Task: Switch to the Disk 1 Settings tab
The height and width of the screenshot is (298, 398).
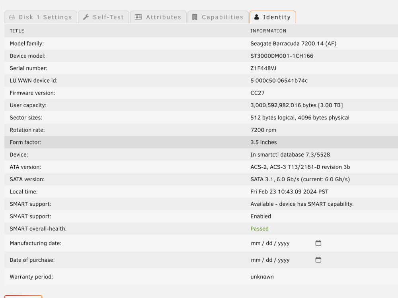Action: point(41,17)
